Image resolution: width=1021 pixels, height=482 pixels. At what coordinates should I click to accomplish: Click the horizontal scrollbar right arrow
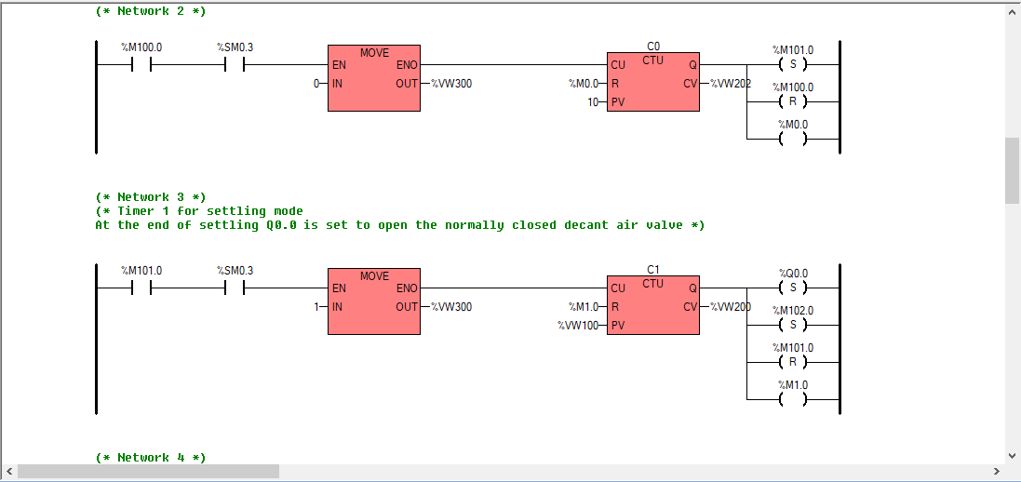(995, 472)
